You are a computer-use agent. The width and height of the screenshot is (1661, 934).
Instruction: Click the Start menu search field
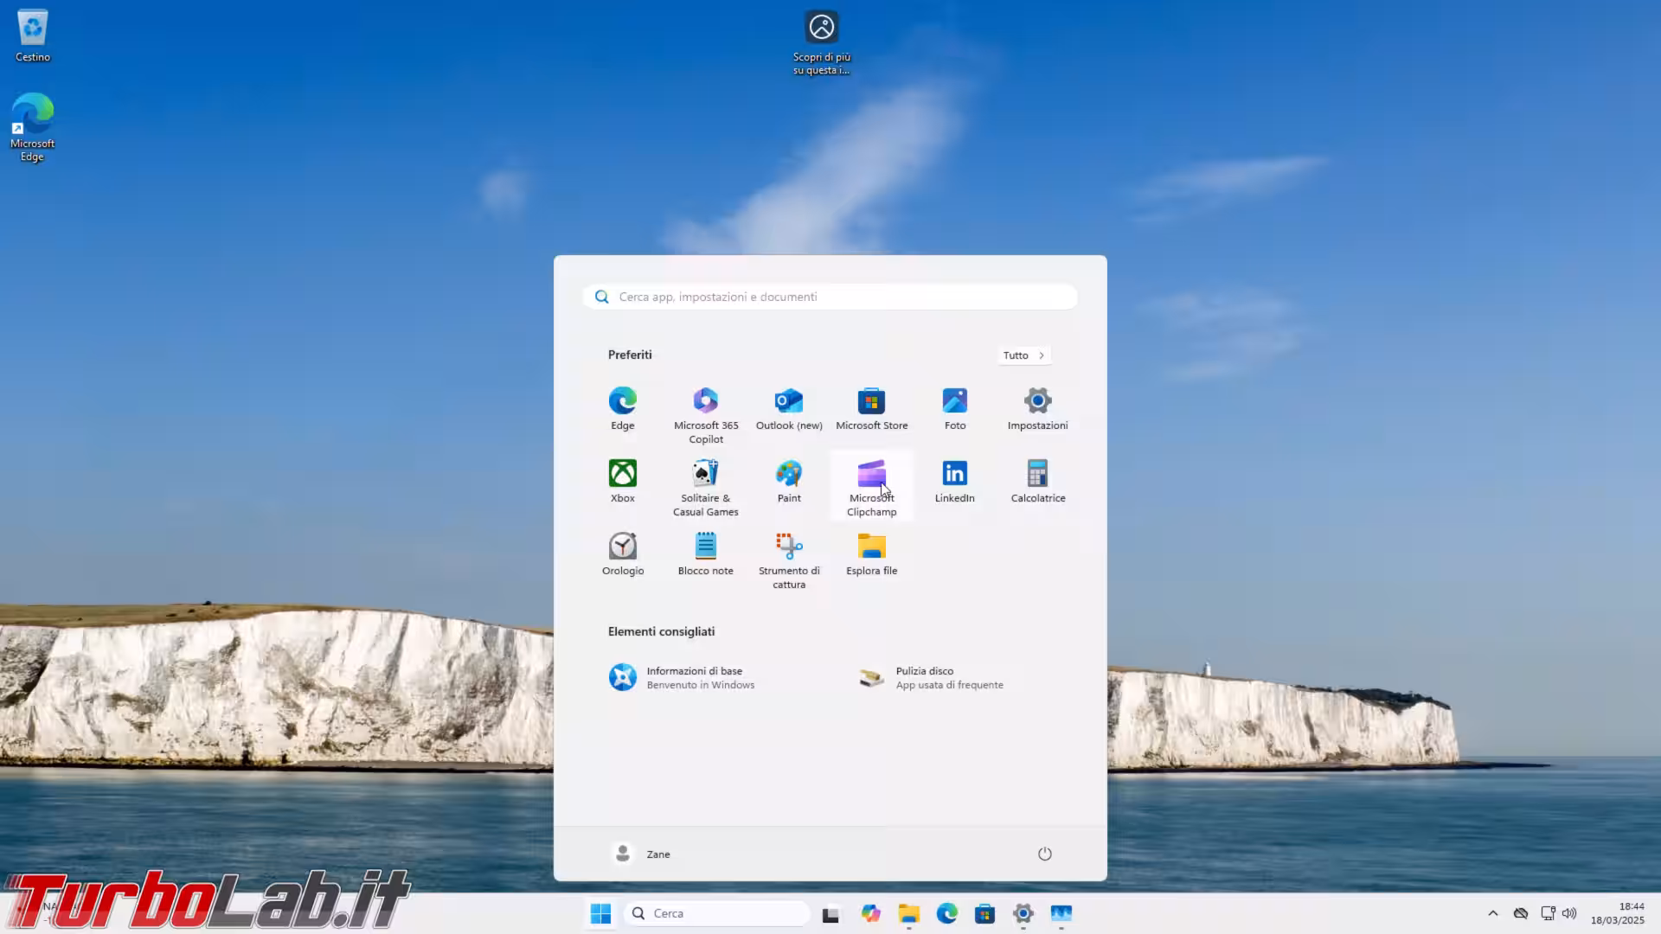tap(830, 297)
